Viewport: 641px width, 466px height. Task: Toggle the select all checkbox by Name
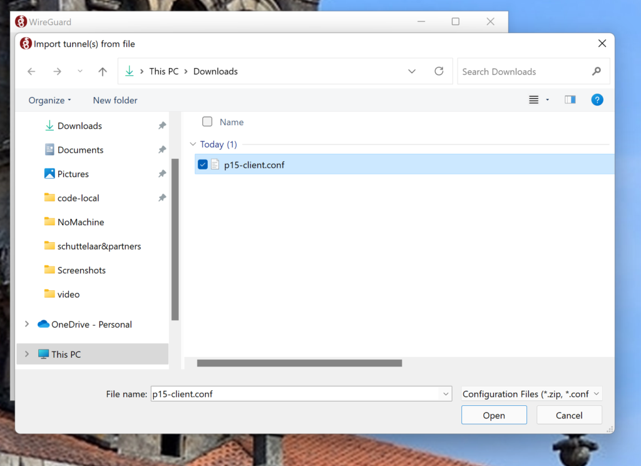click(x=207, y=122)
